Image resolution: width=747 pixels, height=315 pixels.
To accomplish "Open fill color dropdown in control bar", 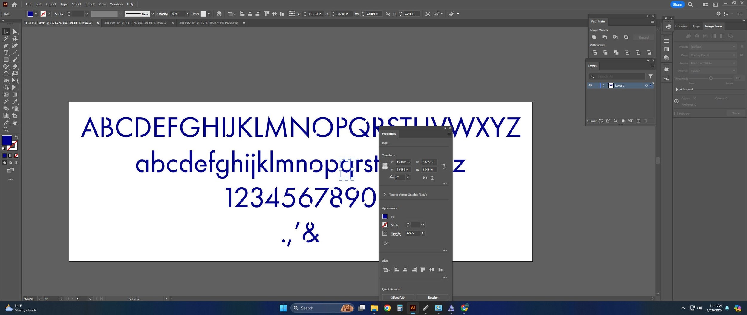I will [x=36, y=14].
